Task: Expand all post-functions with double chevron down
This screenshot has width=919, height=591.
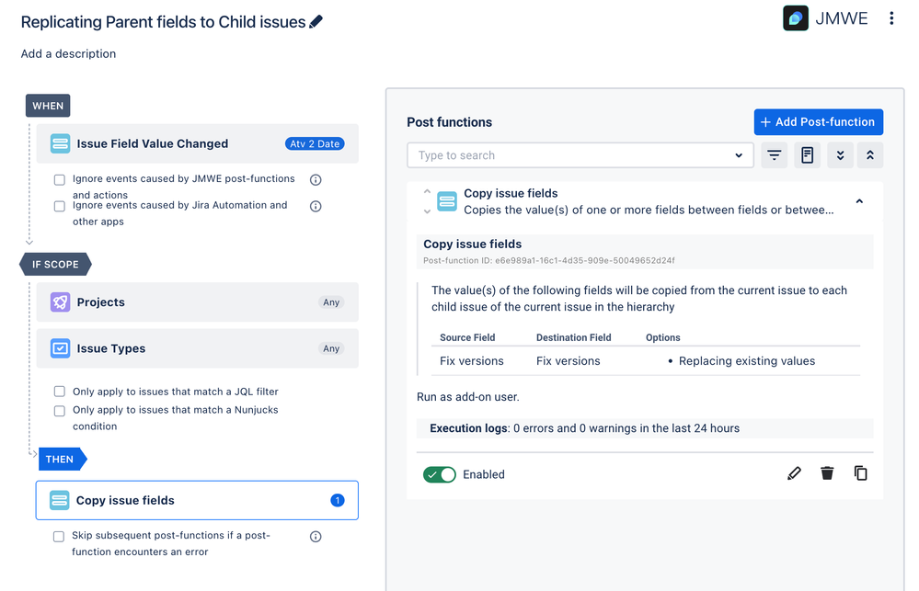Action: pos(840,155)
